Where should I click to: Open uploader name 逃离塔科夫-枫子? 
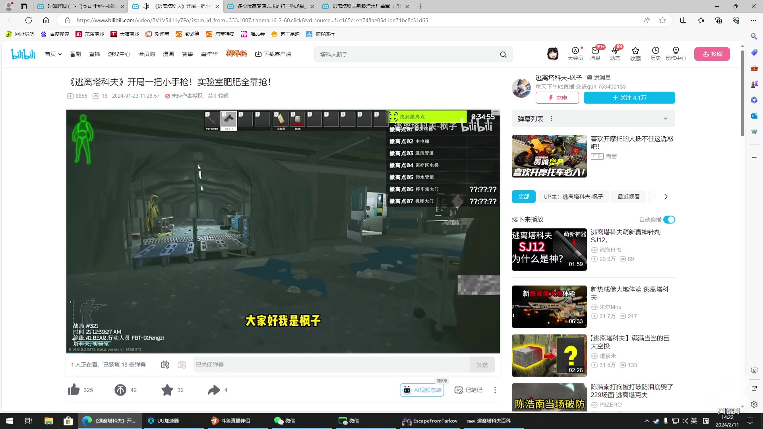point(559,77)
